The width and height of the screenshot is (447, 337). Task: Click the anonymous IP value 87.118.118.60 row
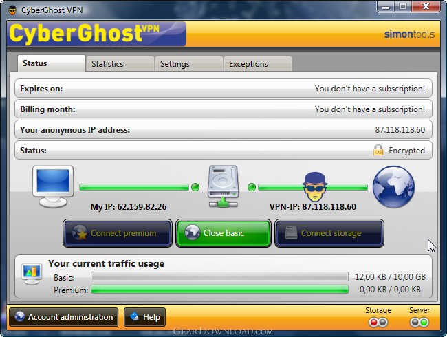pyautogui.click(x=223, y=129)
